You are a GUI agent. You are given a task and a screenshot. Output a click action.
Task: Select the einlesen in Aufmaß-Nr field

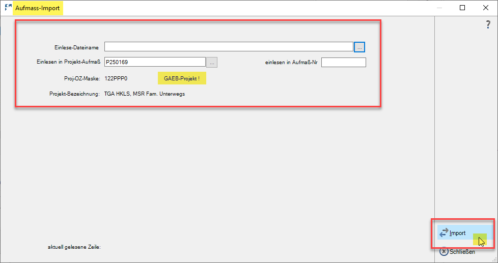point(344,62)
